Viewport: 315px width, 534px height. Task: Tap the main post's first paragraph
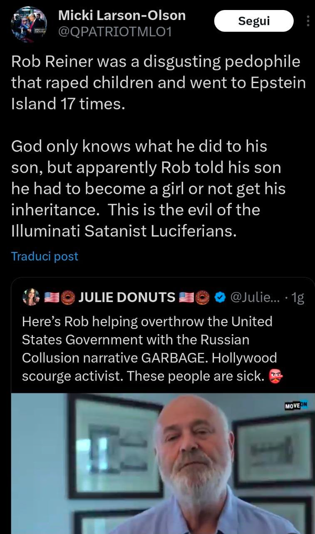tap(158, 83)
